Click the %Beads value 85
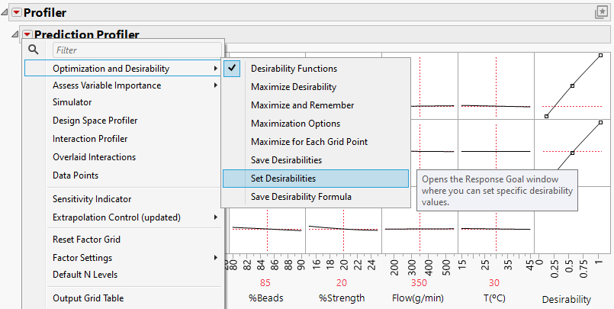Screen dimensions: 614x309 click(x=265, y=282)
